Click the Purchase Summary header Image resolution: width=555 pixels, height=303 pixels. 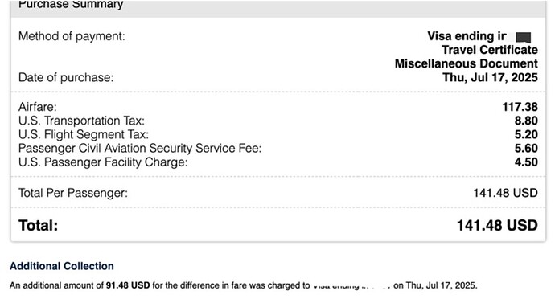click(x=71, y=5)
